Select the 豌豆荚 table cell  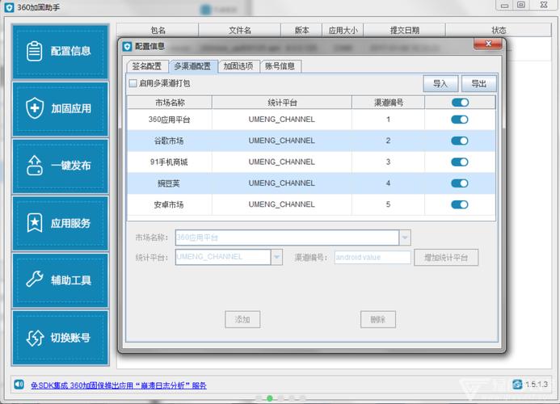coord(169,183)
